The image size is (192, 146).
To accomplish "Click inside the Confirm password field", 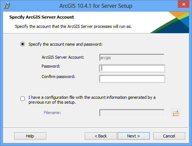I will coord(132,79).
